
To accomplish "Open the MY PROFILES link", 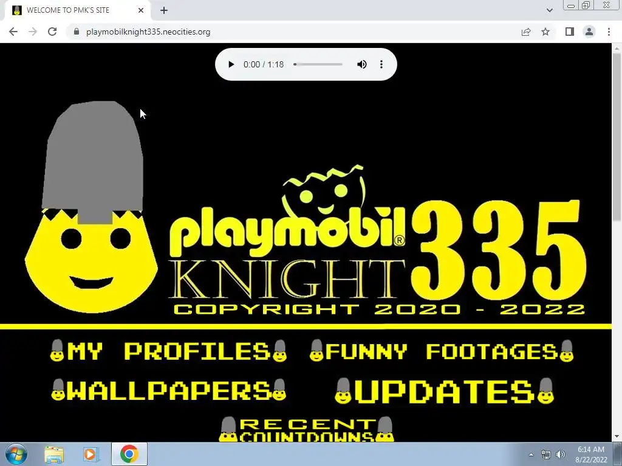I will pyautogui.click(x=168, y=351).
